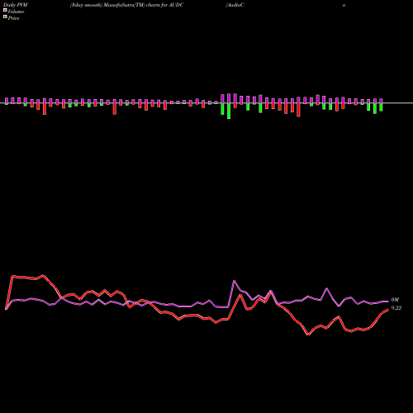Click the 'Daily PVM' title text
The height and width of the screenshot is (413, 413).
pos(16,5)
